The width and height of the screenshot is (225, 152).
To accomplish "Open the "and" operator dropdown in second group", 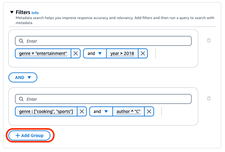I will tap(101, 111).
